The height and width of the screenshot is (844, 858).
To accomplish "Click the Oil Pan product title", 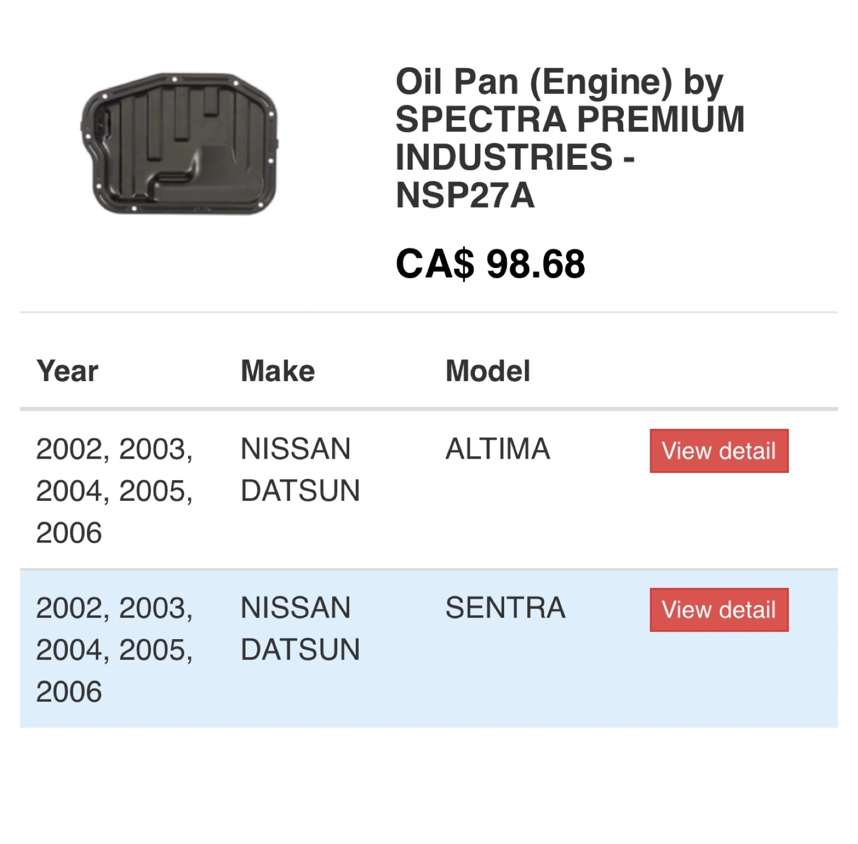I will pos(570,138).
